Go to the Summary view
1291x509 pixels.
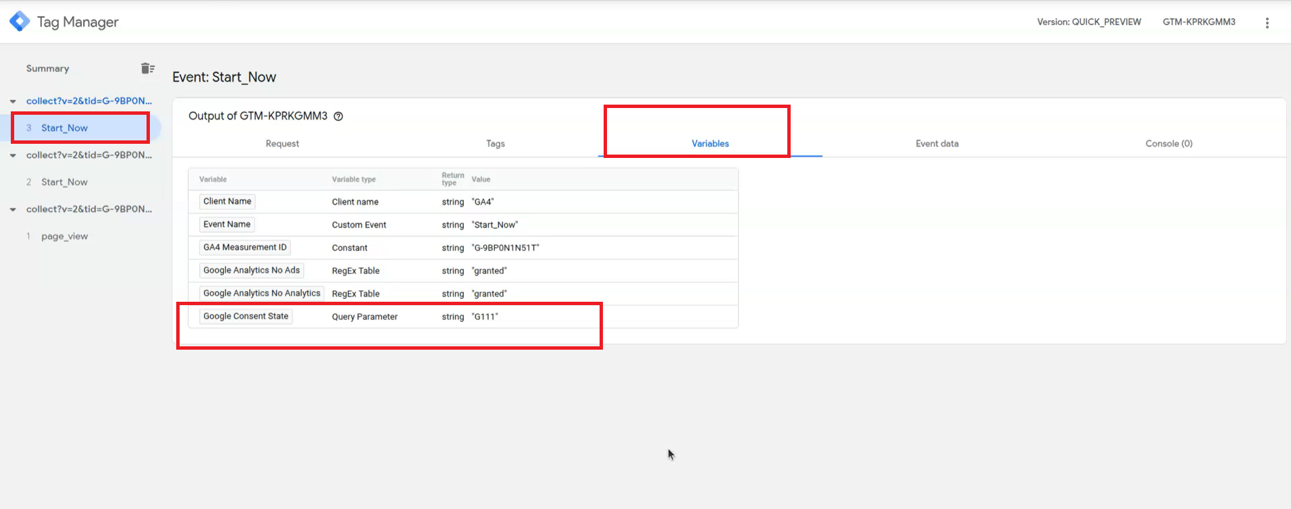(47, 68)
